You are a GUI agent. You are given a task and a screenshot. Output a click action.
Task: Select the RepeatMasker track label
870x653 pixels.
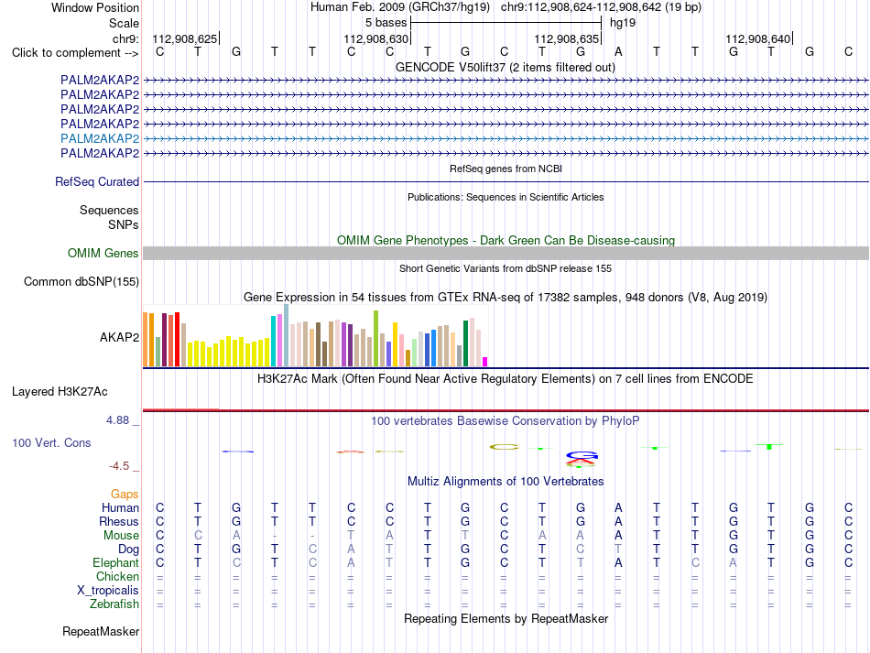click(x=101, y=632)
